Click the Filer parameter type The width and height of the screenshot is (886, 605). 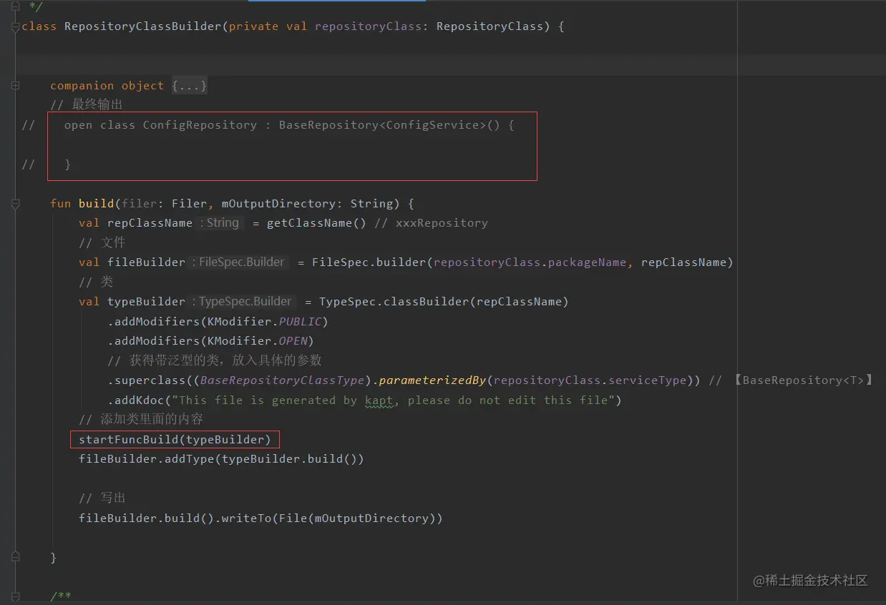point(189,204)
